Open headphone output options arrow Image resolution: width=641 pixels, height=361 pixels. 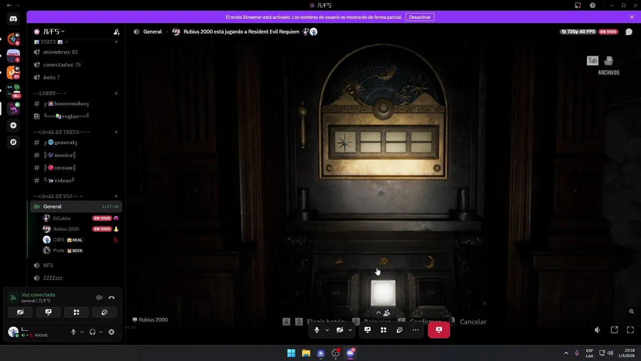pyautogui.click(x=101, y=332)
